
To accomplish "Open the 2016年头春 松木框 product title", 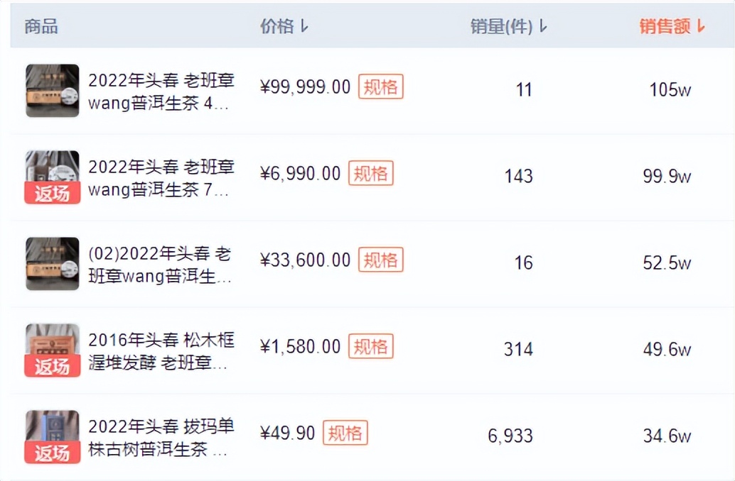I will click(x=160, y=351).
